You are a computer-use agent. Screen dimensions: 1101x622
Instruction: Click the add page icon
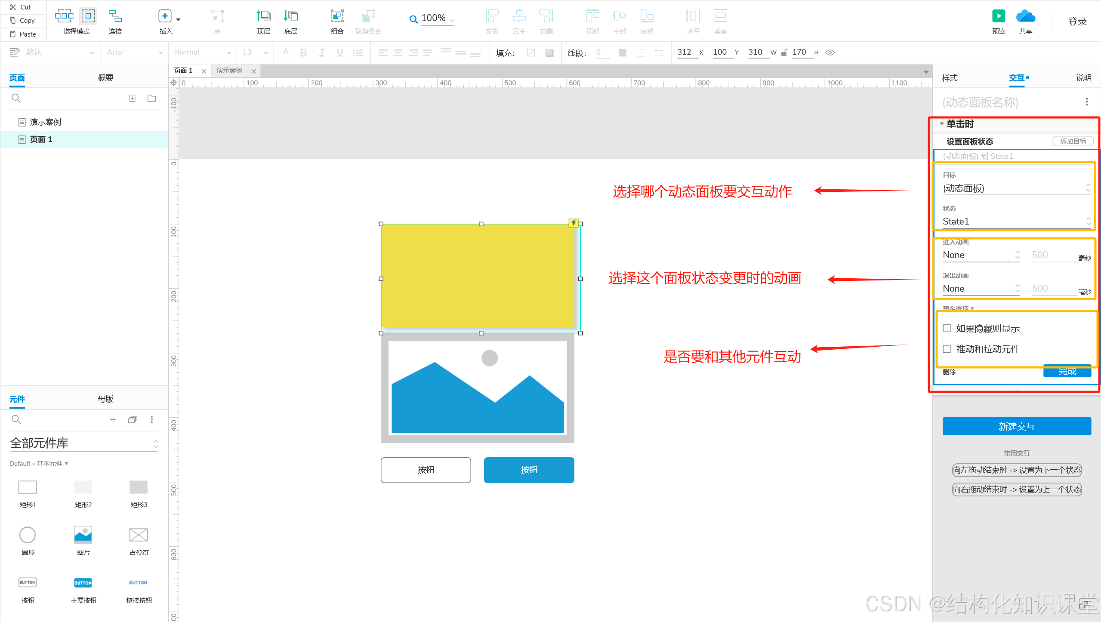pyautogui.click(x=133, y=98)
